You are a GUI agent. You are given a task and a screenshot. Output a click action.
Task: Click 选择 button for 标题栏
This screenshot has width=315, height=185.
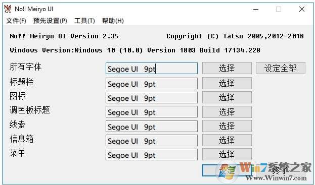click(x=227, y=83)
